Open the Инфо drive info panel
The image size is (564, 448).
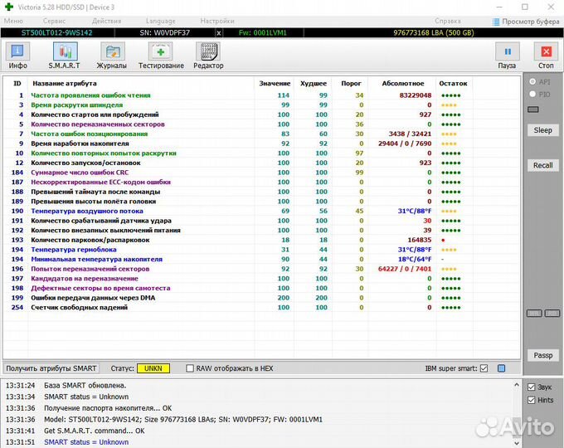coord(17,56)
